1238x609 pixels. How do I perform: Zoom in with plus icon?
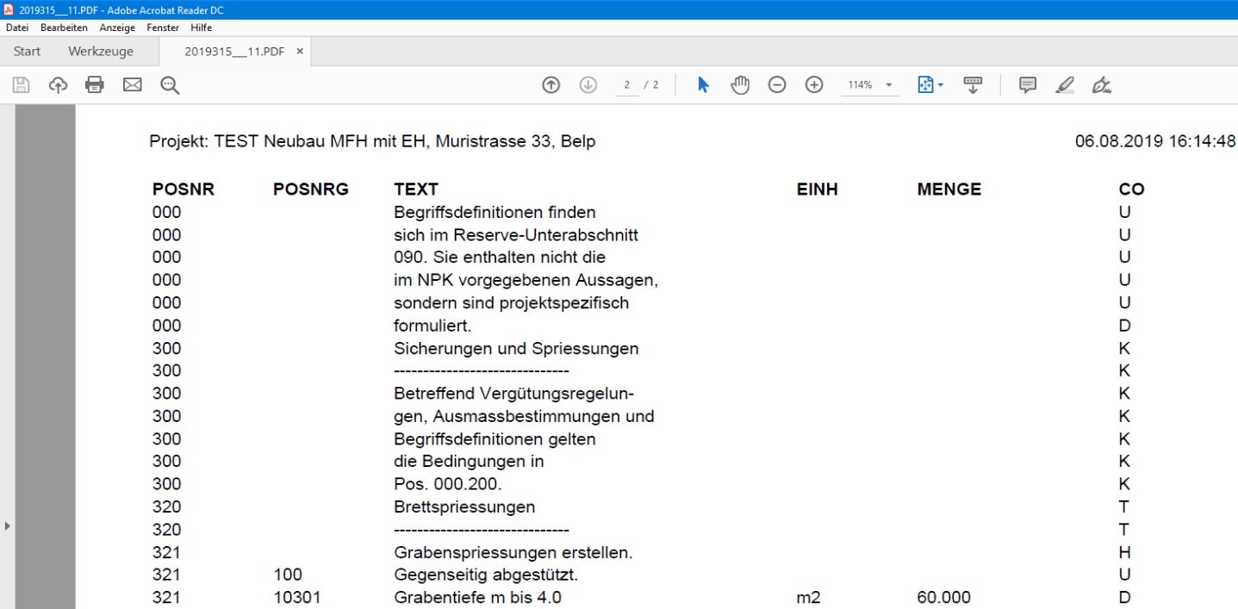point(814,84)
